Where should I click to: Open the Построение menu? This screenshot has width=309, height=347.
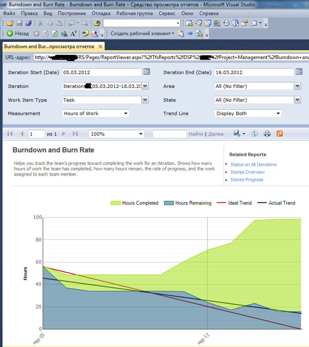click(x=72, y=13)
